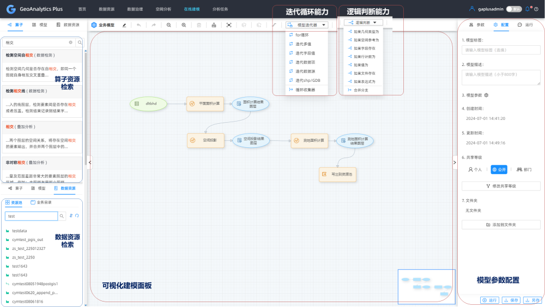This screenshot has height=307, width=545.
Task: Click the gear icon beside 模型参数
Action: (x=486, y=95)
